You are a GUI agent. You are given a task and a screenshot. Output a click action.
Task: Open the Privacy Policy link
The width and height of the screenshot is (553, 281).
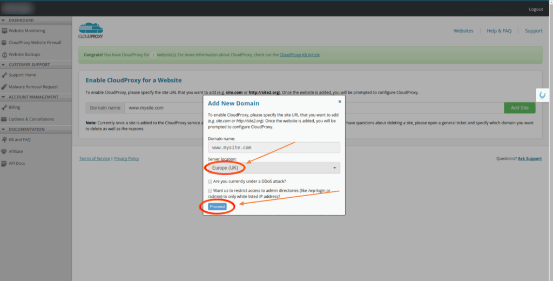click(126, 159)
